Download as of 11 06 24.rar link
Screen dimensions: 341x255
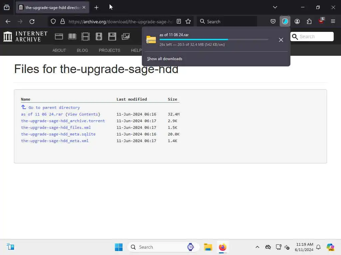click(42, 114)
